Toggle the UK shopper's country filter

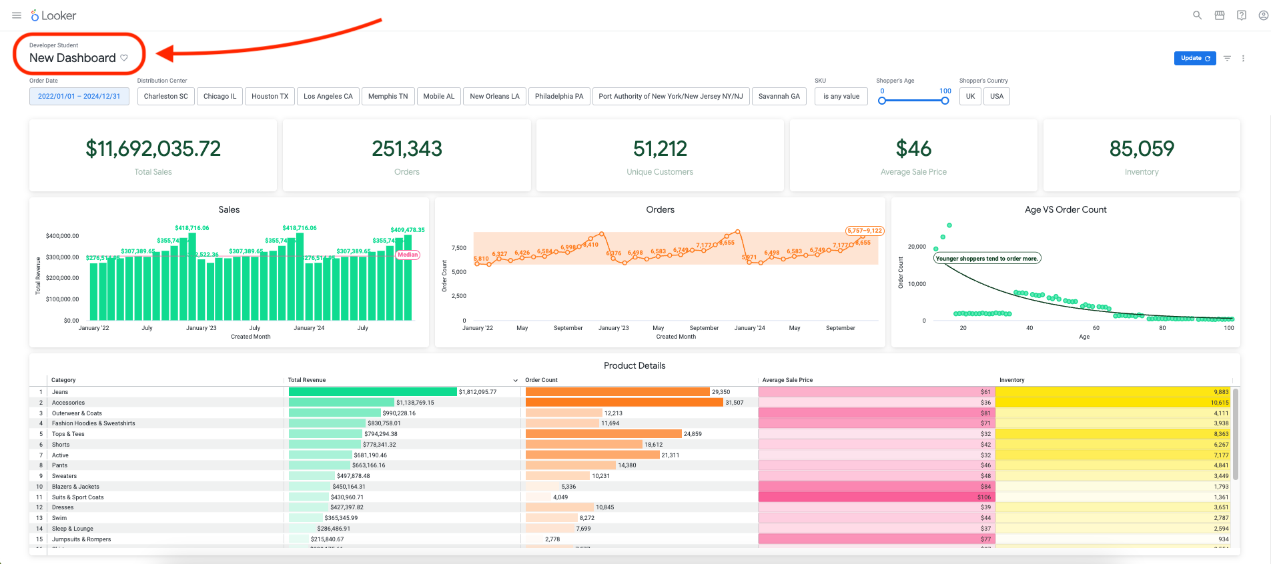[x=970, y=96]
